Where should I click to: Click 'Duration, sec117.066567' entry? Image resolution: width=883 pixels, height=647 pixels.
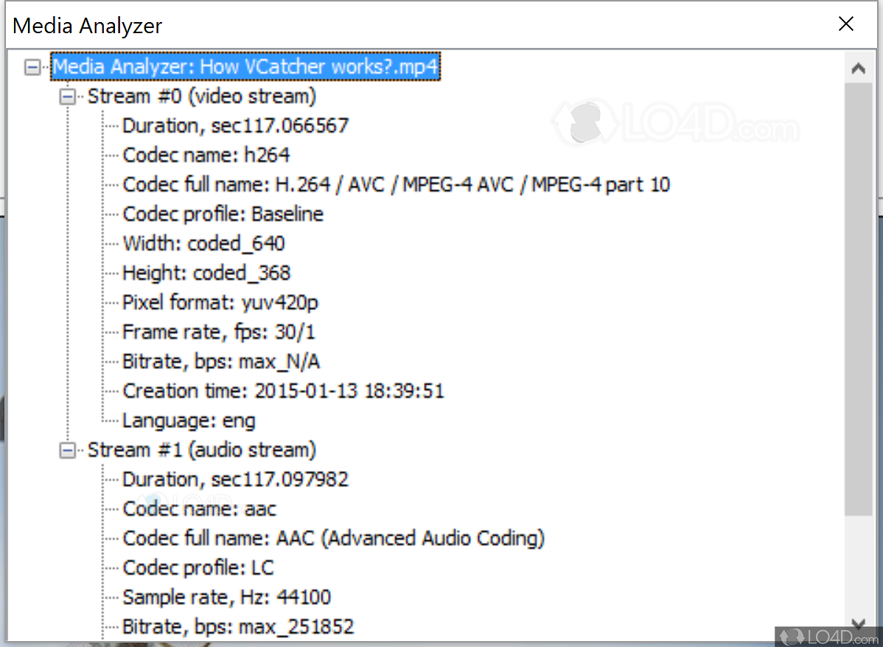pos(235,125)
